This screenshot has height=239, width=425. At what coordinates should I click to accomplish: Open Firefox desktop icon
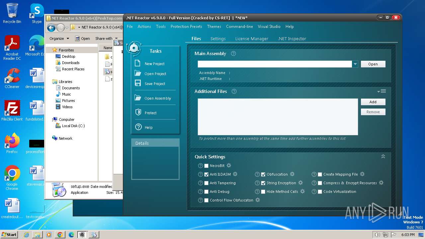(12, 143)
